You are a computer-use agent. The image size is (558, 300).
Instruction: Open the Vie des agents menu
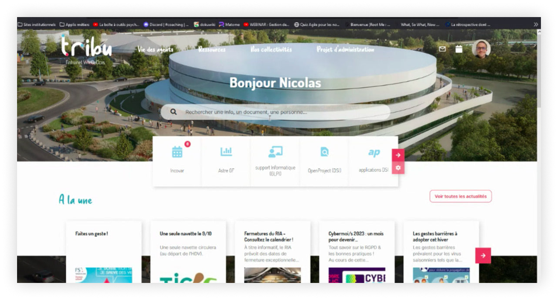(155, 50)
